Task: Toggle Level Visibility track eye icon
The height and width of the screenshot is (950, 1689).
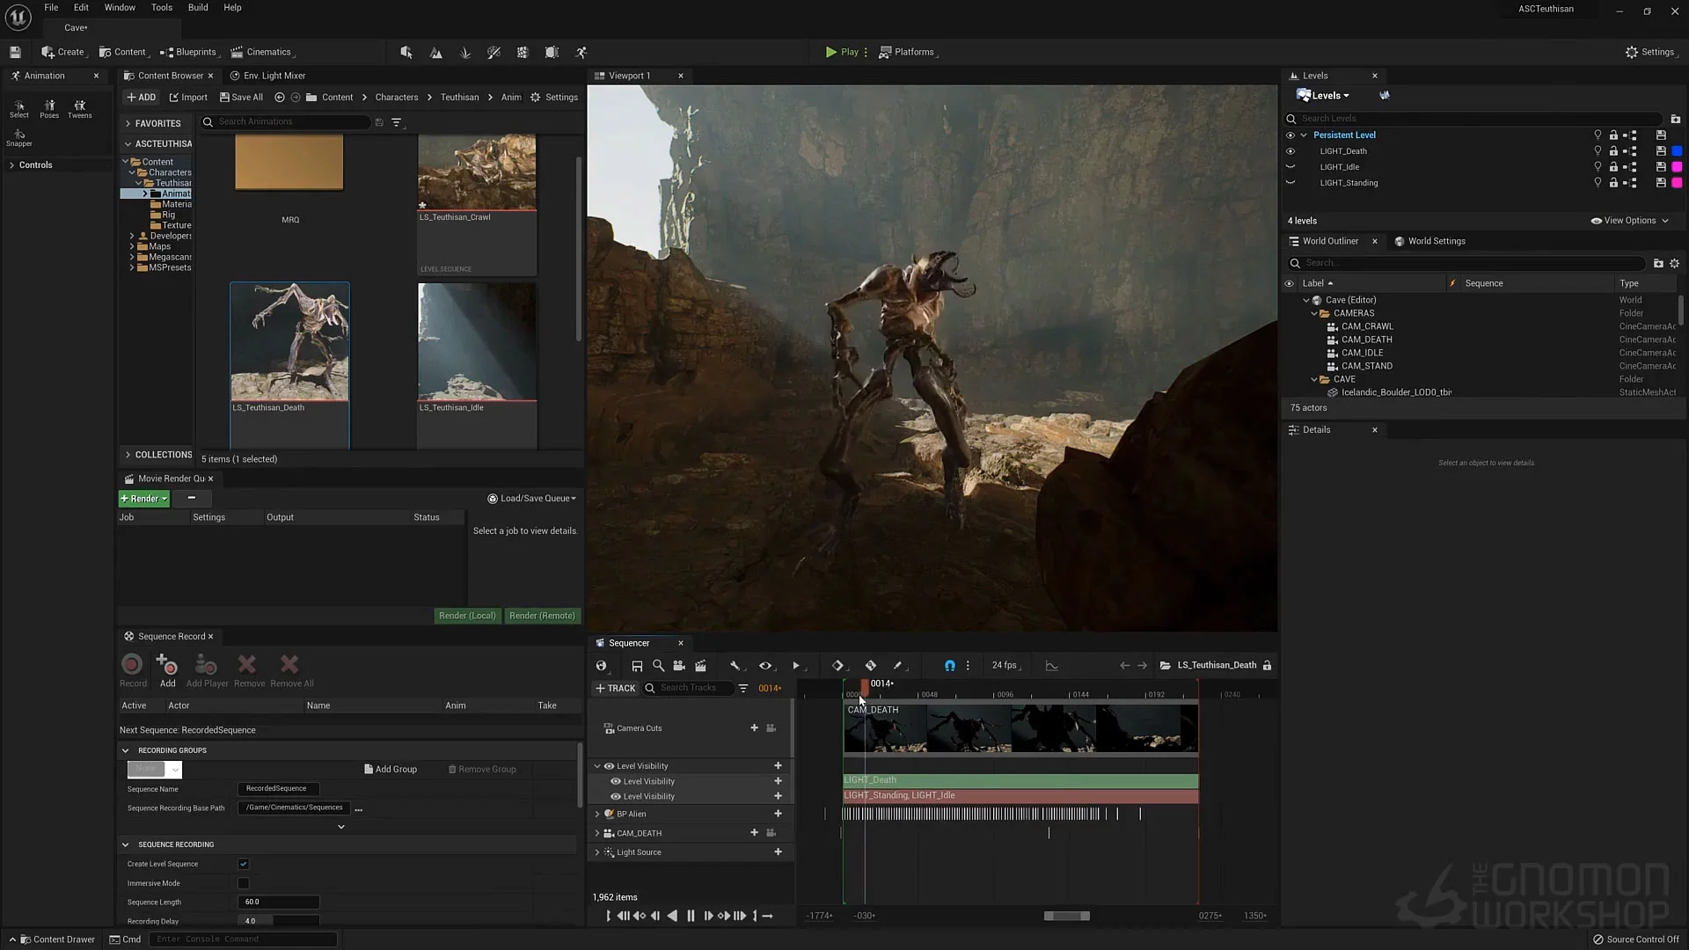Action: click(609, 766)
